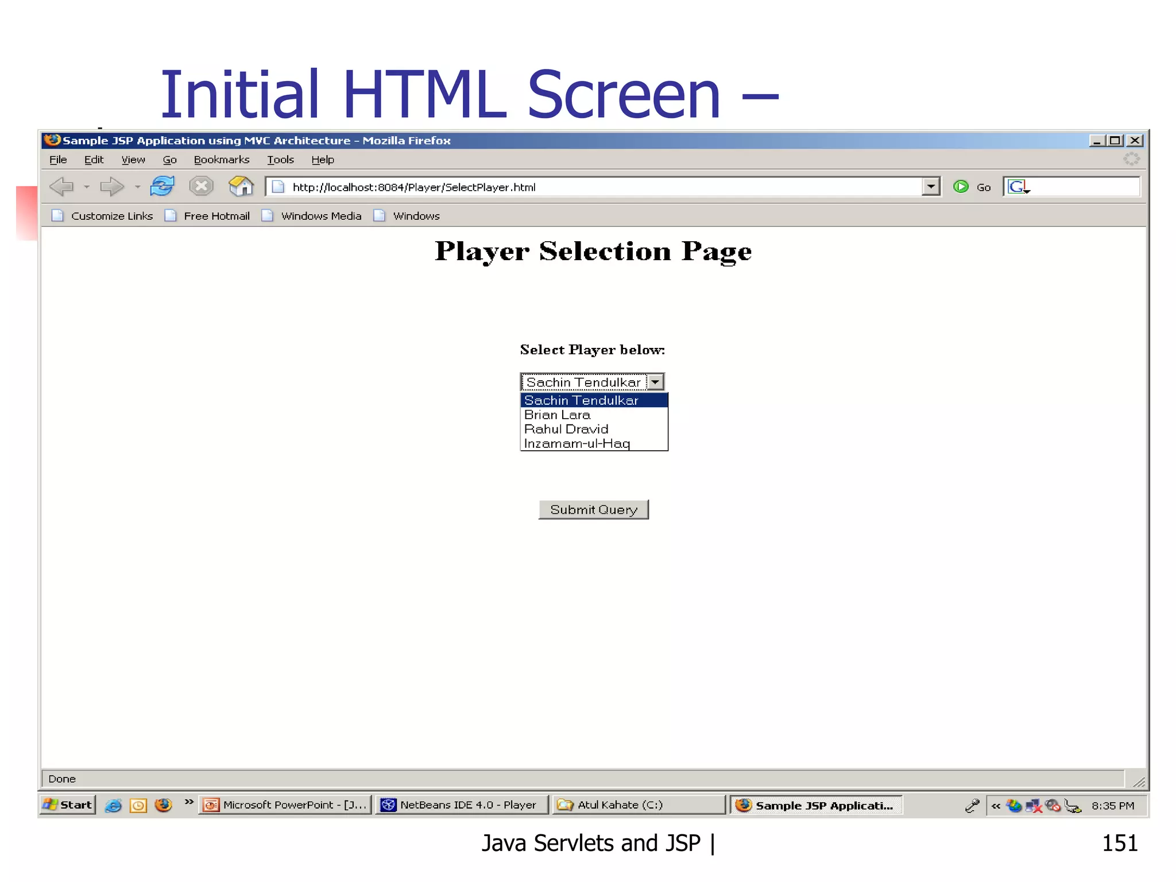
Task: Click the green Go button
Action: coord(972,187)
